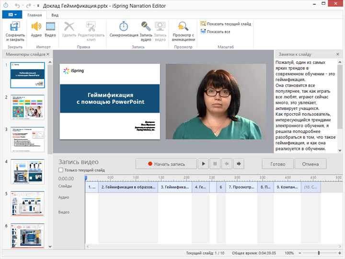Select timeline segment '1. ...'
This screenshot has width=345, height=259.
[92, 187]
